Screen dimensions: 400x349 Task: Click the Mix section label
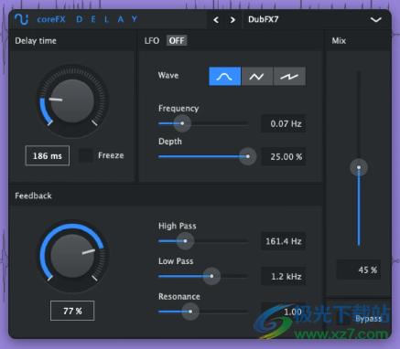click(339, 41)
